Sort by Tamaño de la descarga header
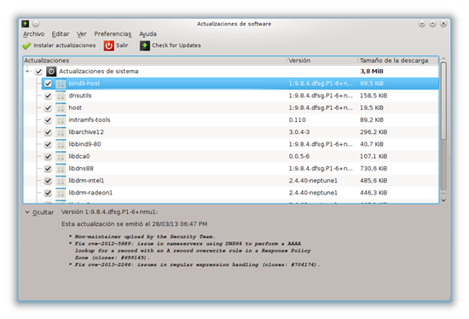 point(398,61)
